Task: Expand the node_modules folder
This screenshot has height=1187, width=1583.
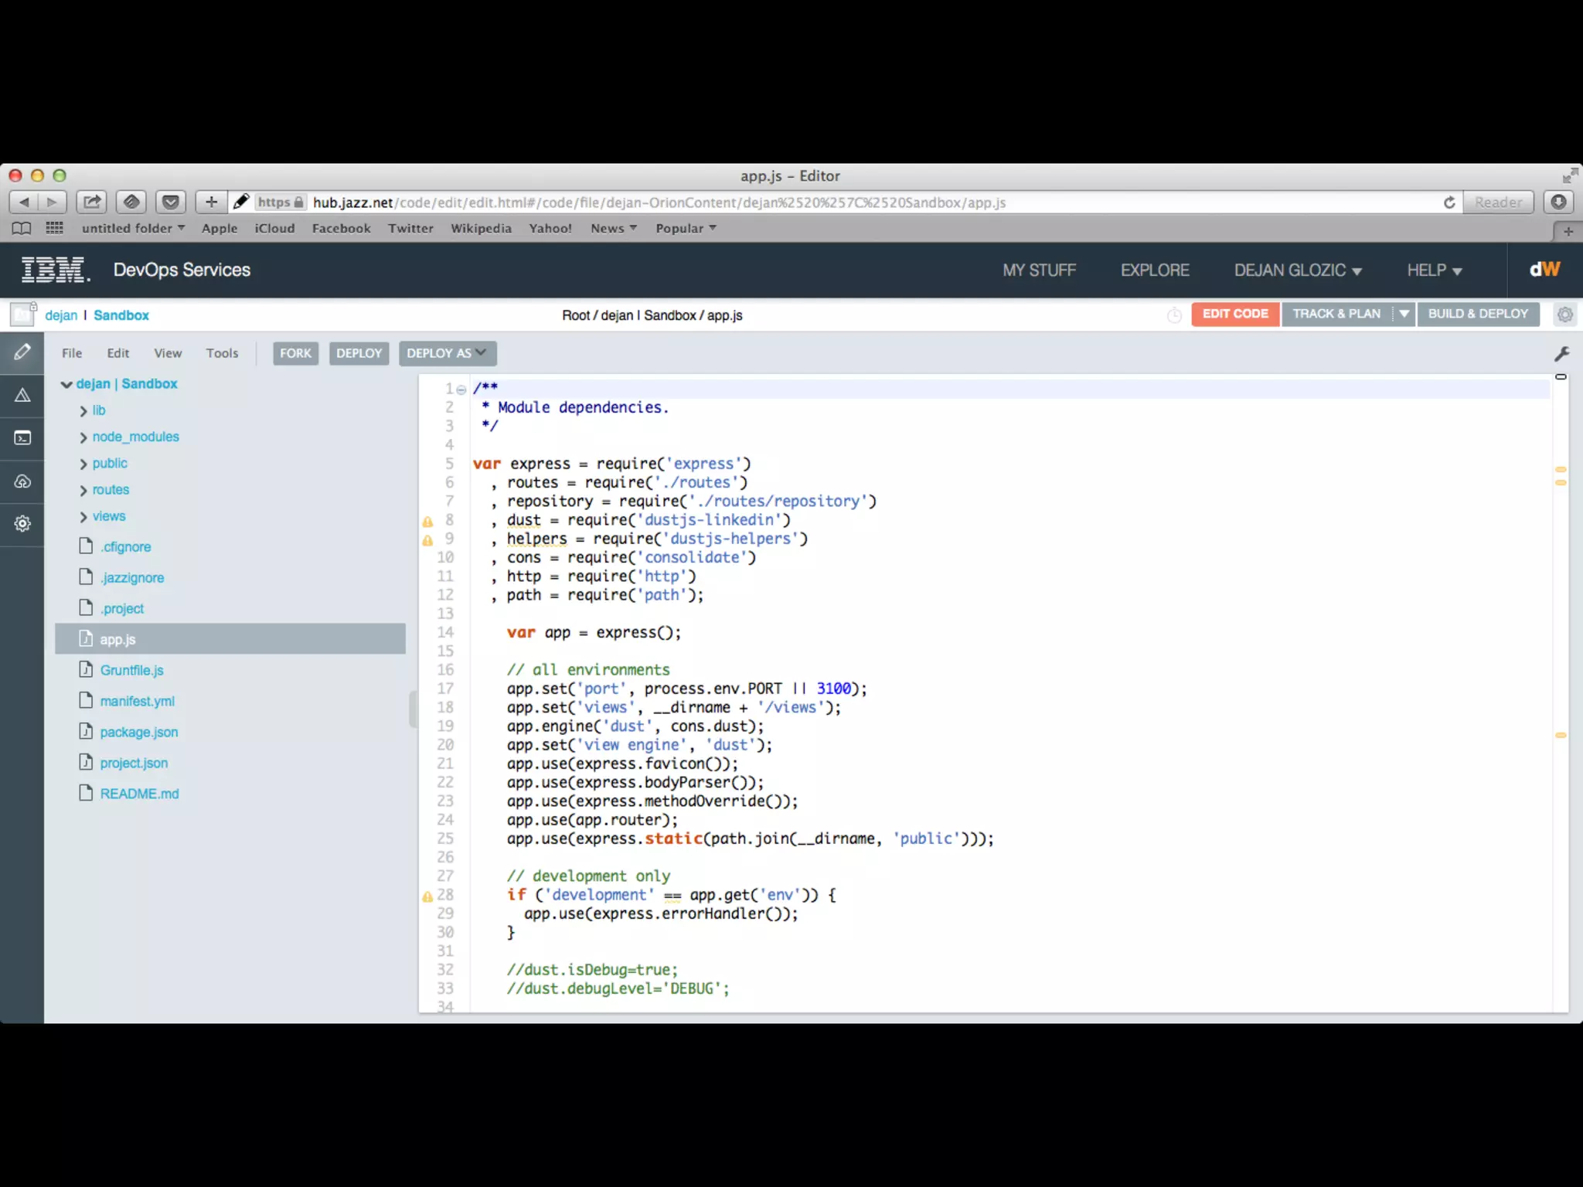Action: 83,437
